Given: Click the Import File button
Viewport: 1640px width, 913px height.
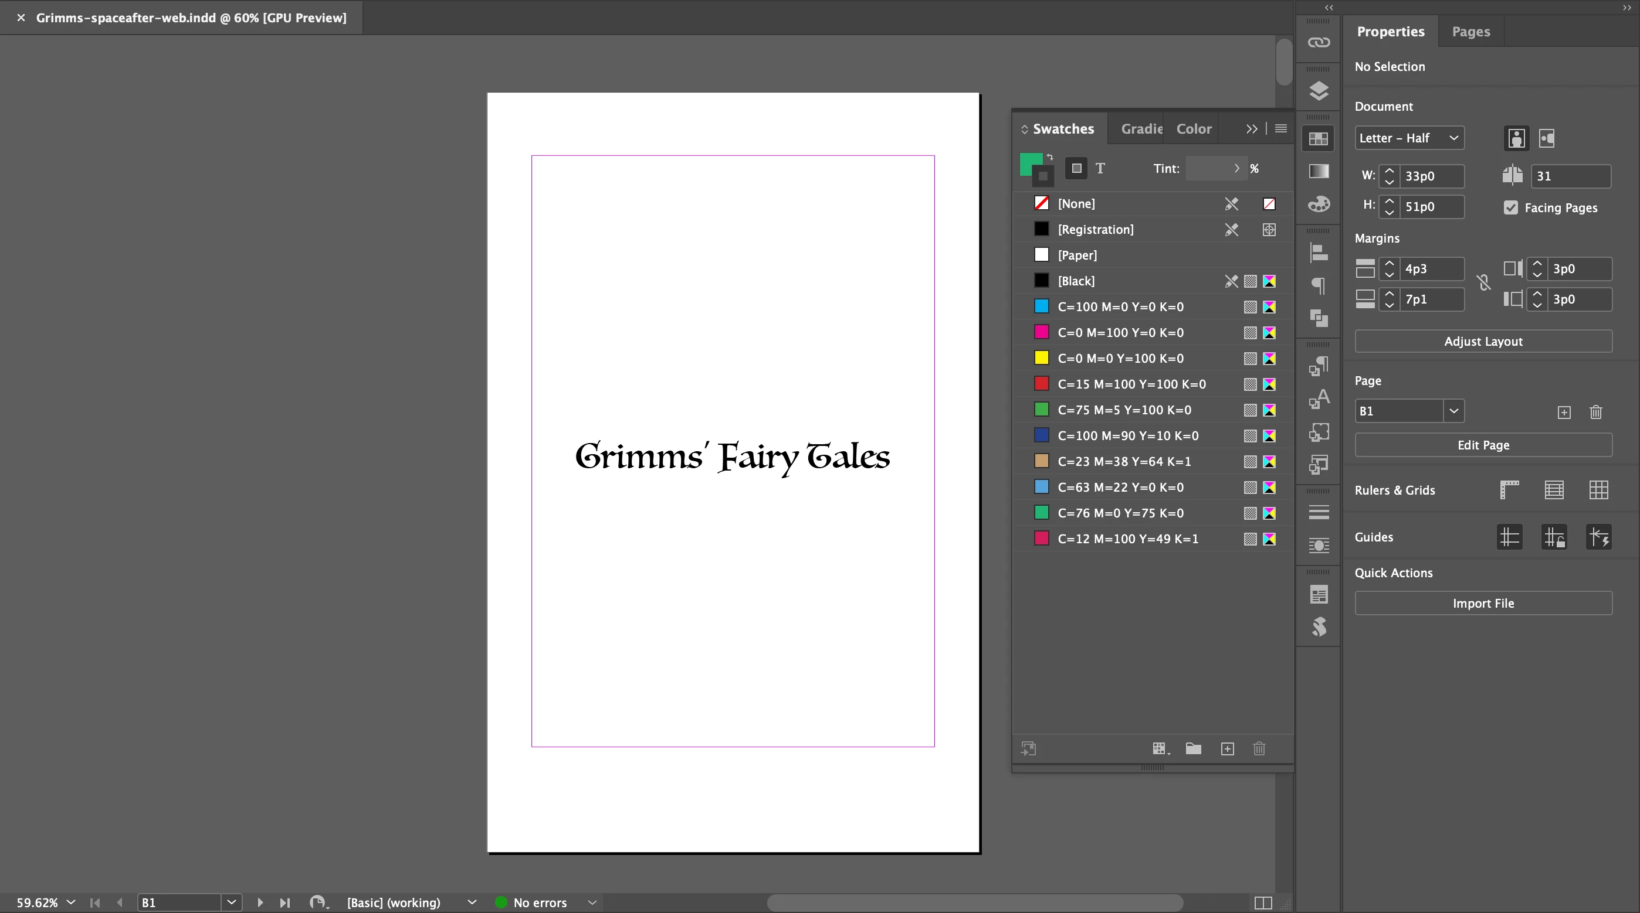Looking at the screenshot, I should [x=1483, y=603].
